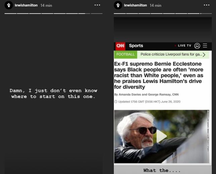This screenshot has height=174, width=216.
Task: Open the CNN user account icon
Action: (197, 46)
